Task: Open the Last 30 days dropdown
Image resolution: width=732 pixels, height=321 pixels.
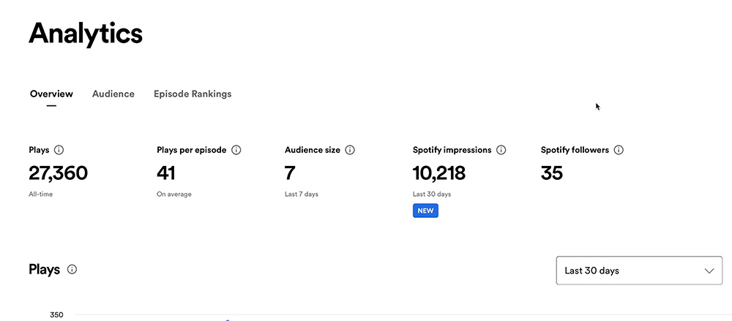Action: point(639,271)
